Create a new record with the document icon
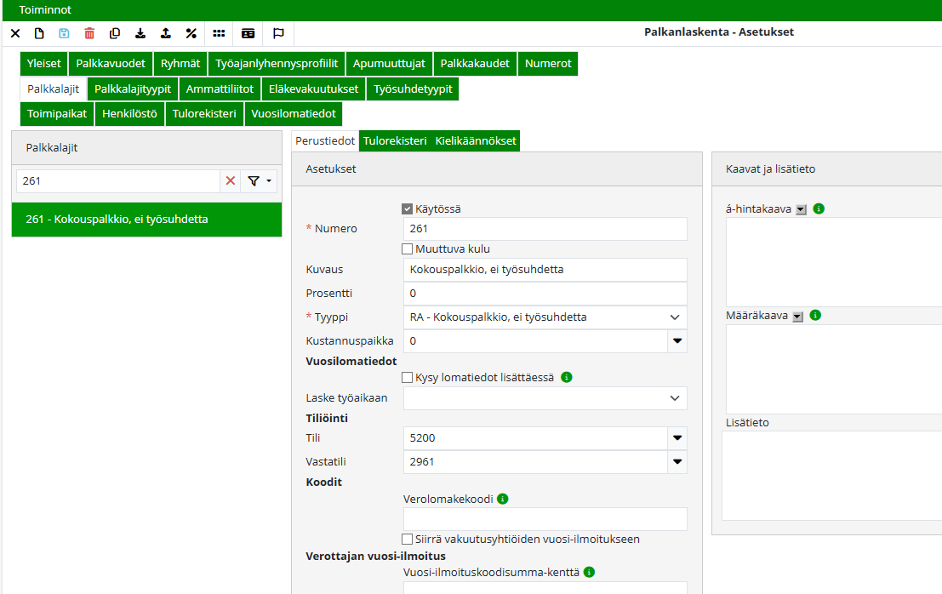The image size is (942, 594). coord(39,32)
